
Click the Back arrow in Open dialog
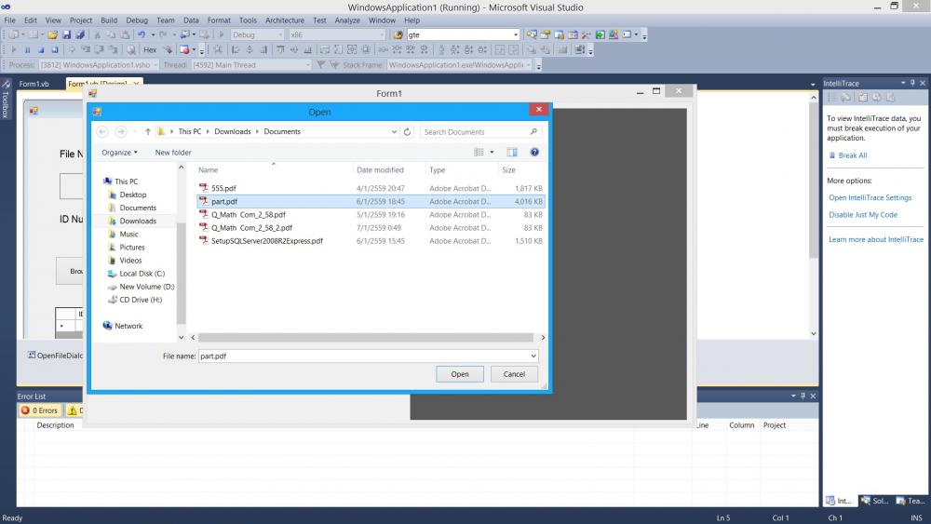102,132
